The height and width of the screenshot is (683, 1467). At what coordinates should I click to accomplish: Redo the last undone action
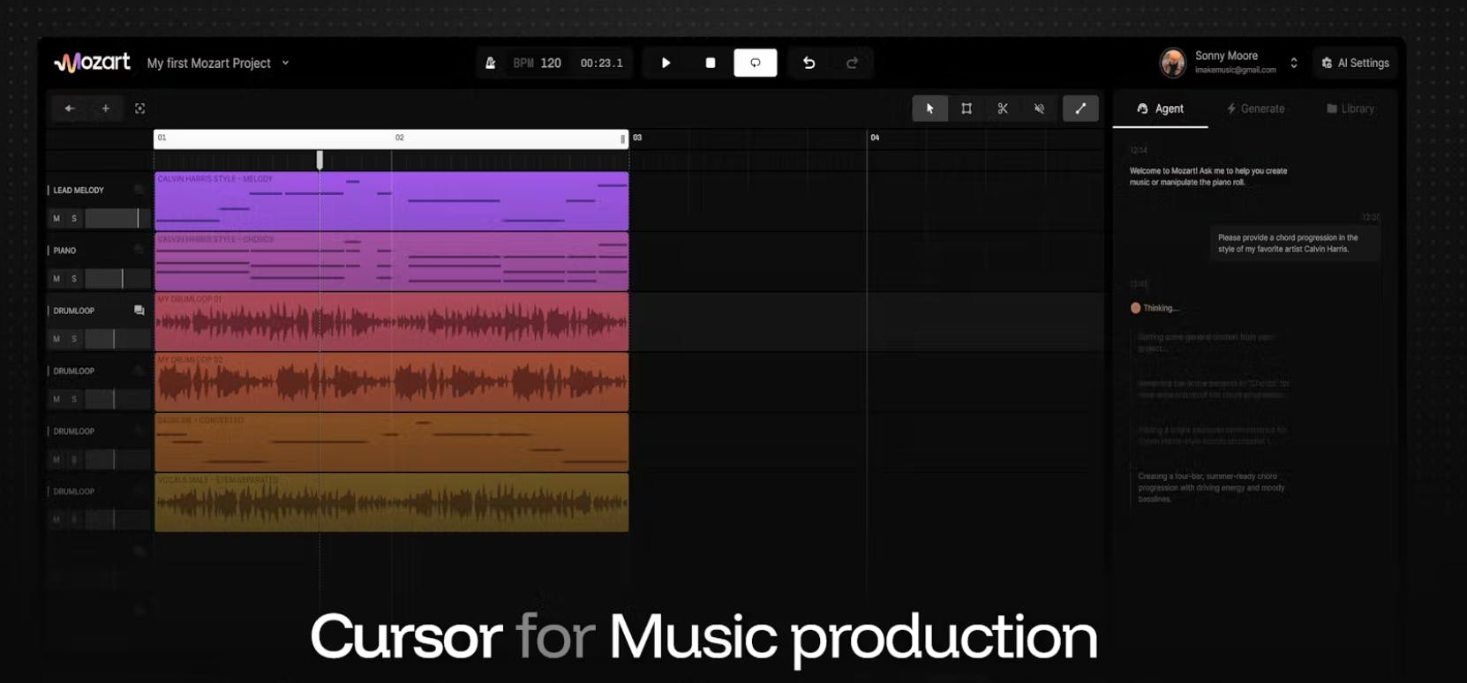(852, 63)
